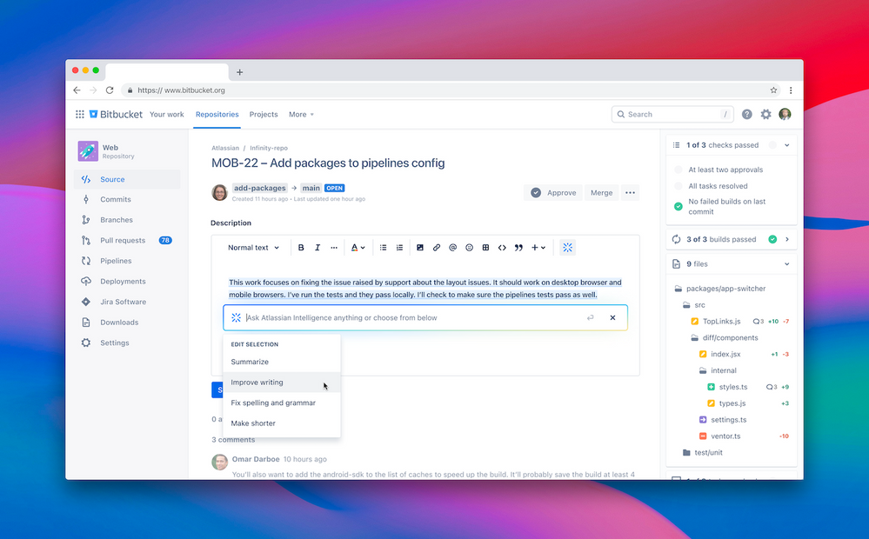Screen dimensions: 869x539
Task: Insert a mention with the @ icon
Action: 452,247
